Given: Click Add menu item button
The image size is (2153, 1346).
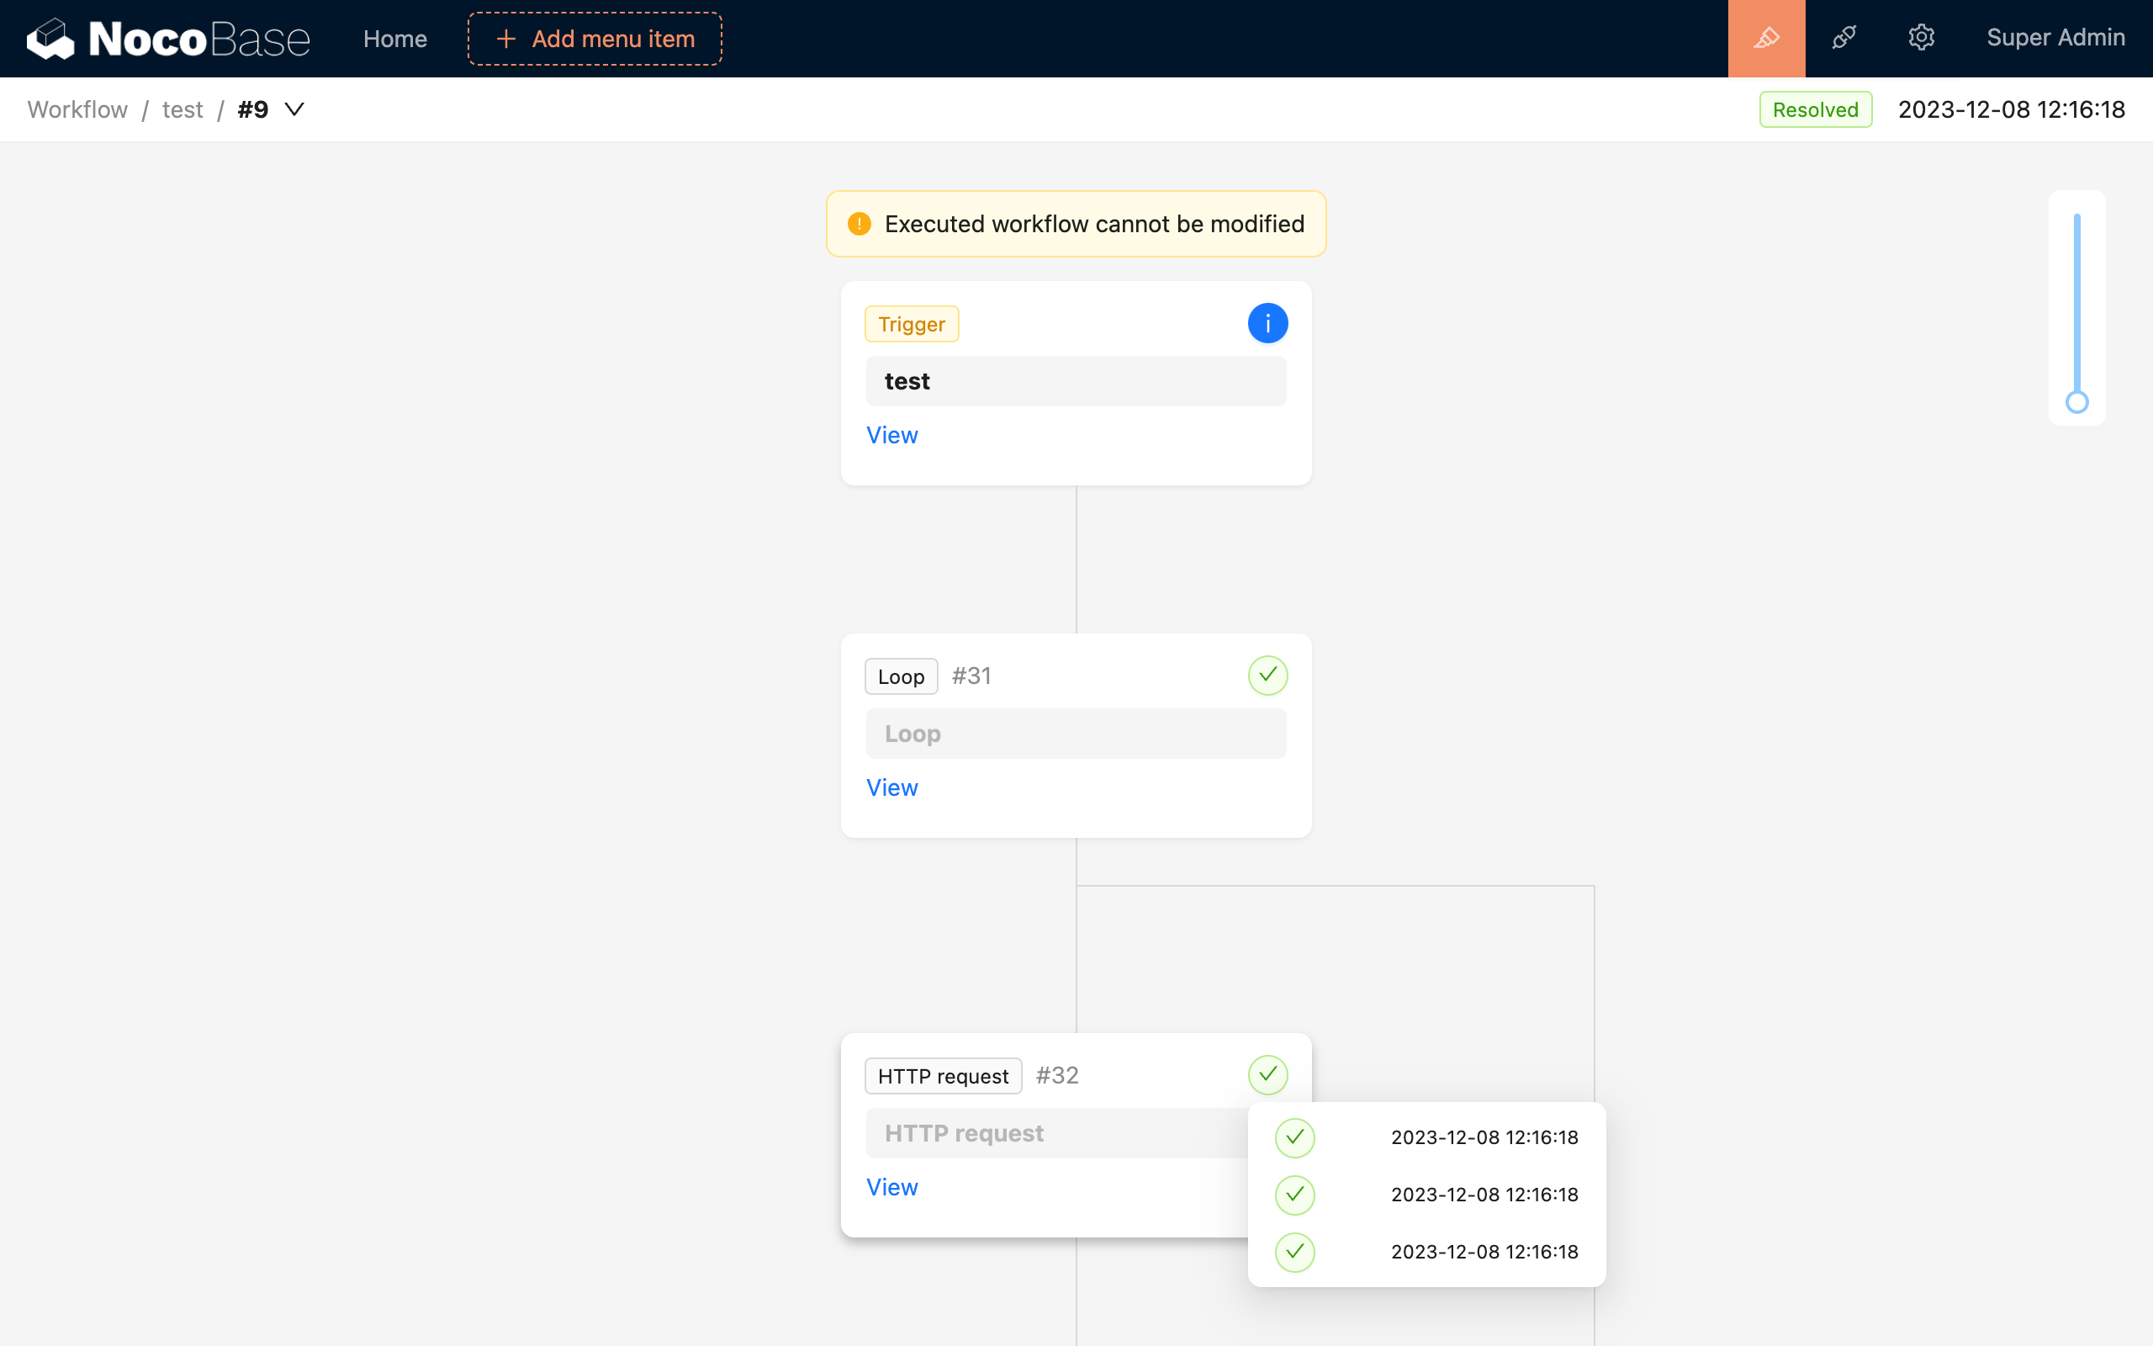Looking at the screenshot, I should (595, 40).
